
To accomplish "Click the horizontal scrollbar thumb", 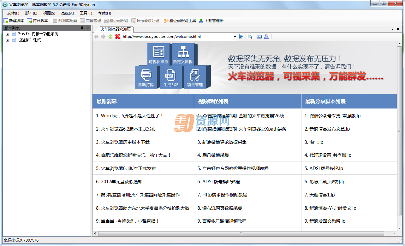I will coord(241,233).
